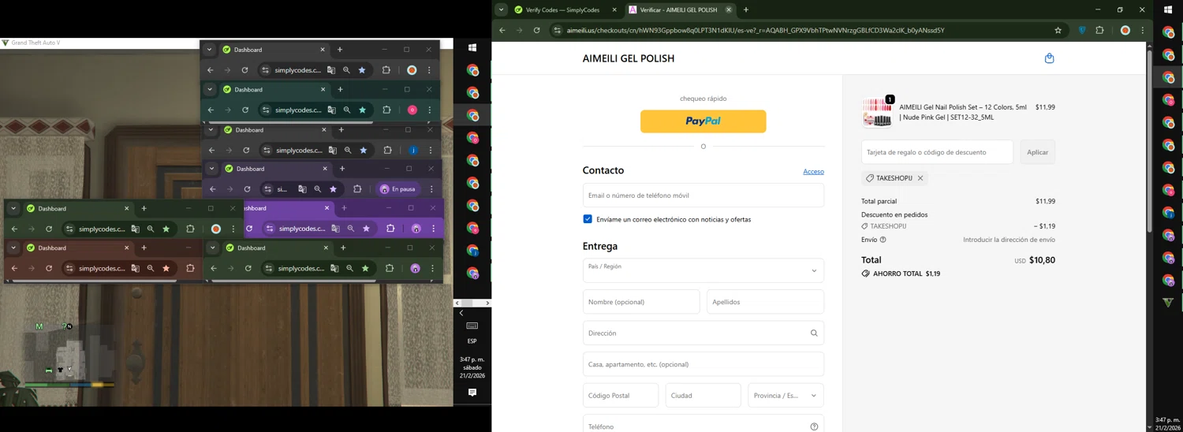This screenshot has width=1183, height=432.
Task: Open Extensions puzzle icon in checkout window
Action: pos(1100,31)
